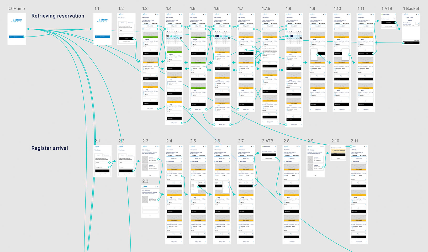Click the Get started button in Home frame
428x252 pixels.
click(x=17, y=37)
